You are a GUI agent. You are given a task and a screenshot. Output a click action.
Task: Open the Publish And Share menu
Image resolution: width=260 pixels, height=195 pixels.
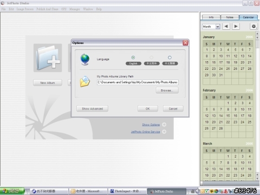coord(47,9)
